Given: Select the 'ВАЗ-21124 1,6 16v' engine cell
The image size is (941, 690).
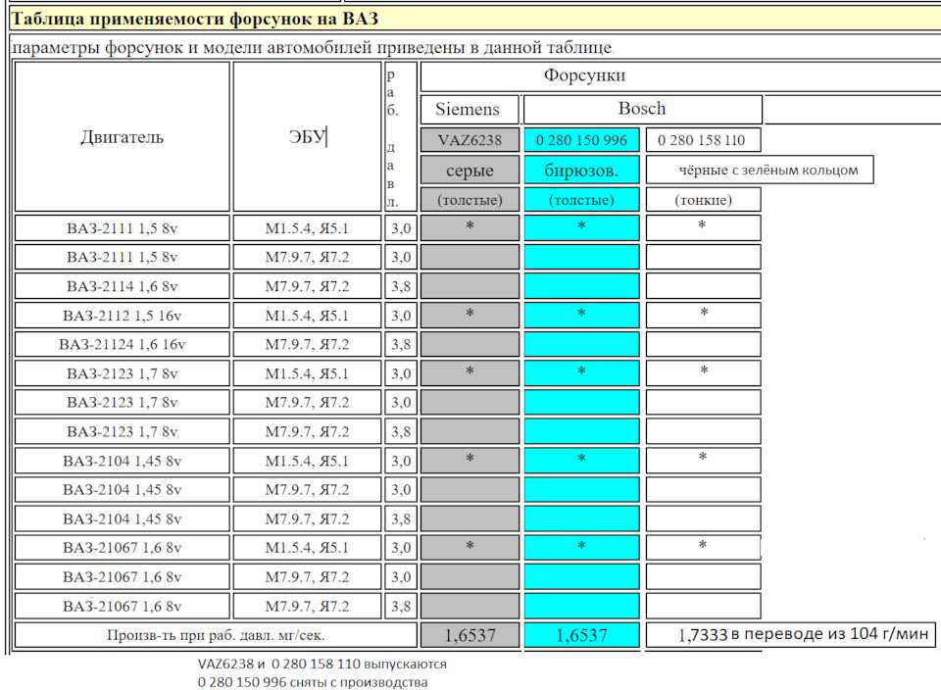Looking at the screenshot, I should point(122,344).
